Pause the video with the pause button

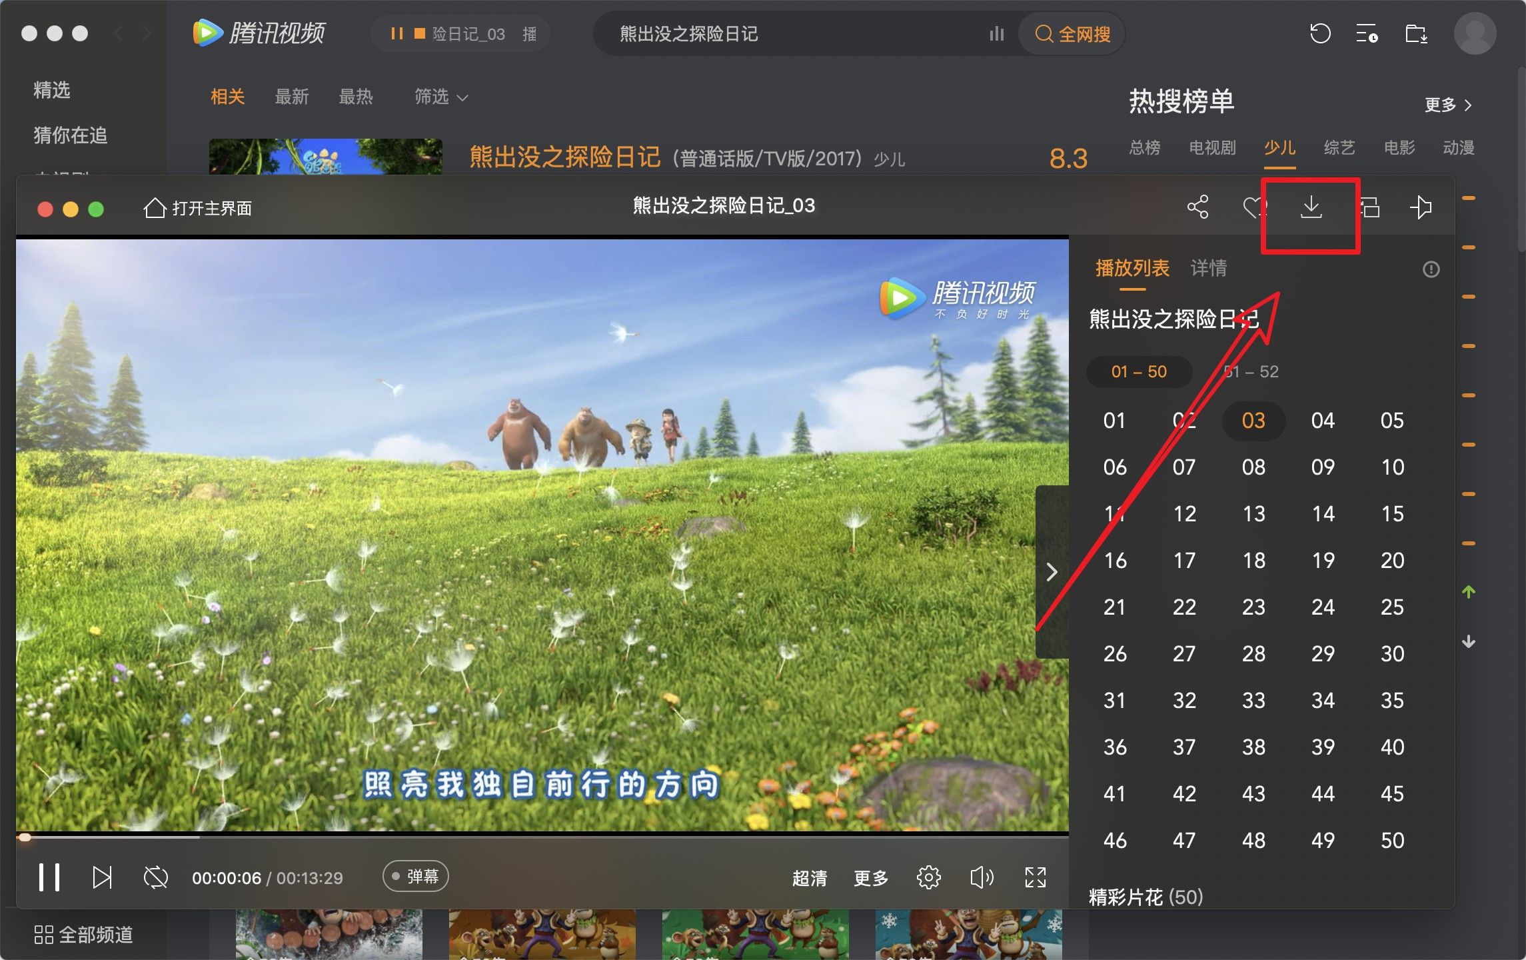coord(49,877)
